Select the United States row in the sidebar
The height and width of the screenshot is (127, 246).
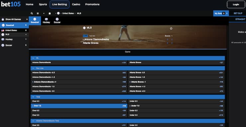14,30
